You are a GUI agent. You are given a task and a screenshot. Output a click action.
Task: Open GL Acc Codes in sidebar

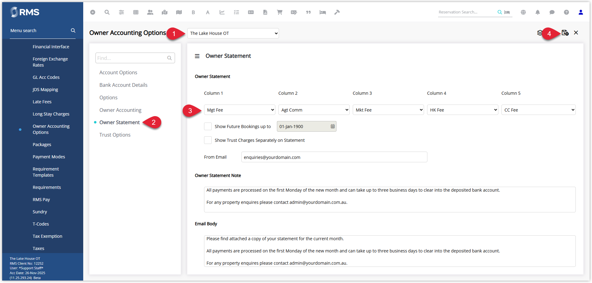(46, 77)
